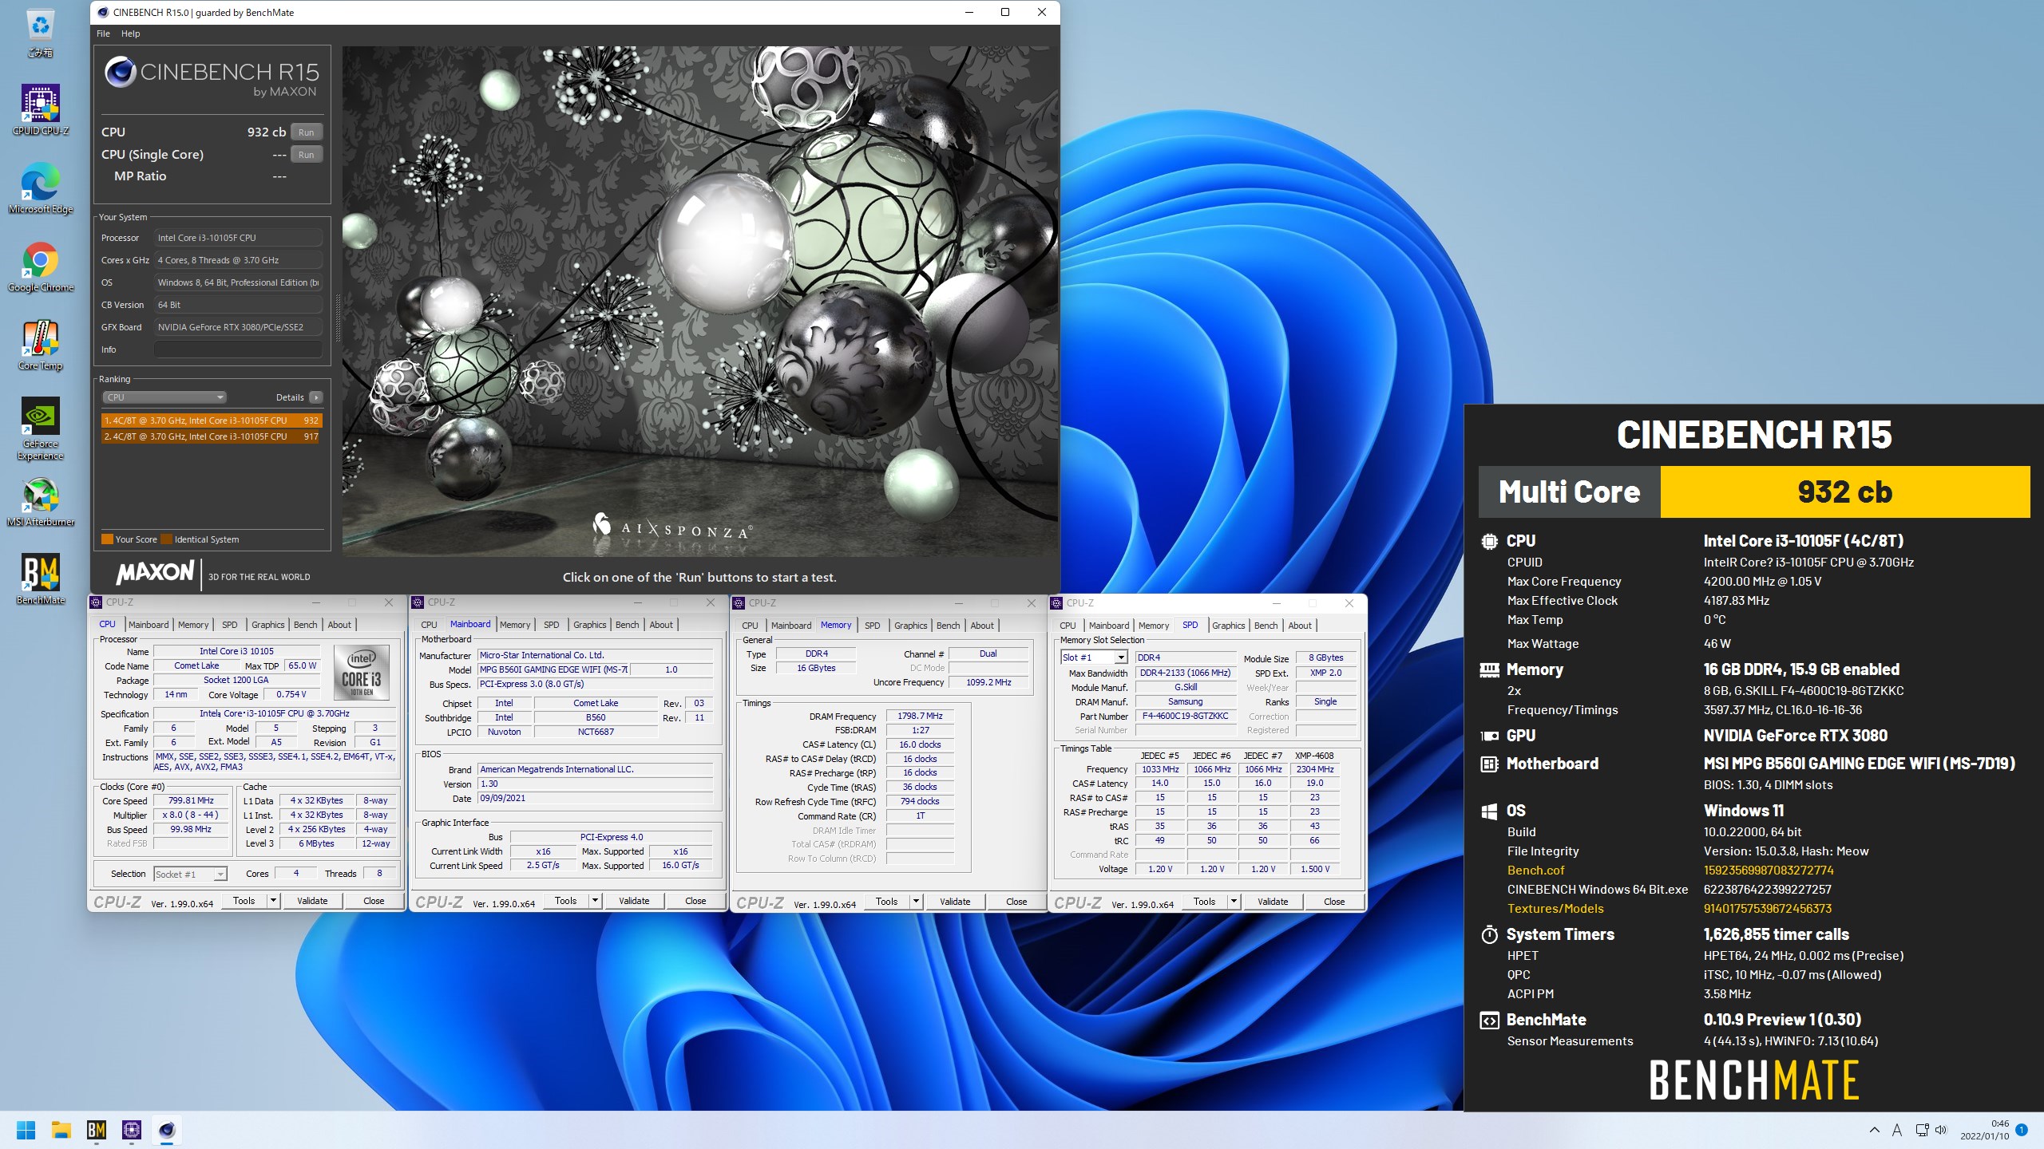Image resolution: width=2044 pixels, height=1149 pixels.
Task: Click the IME input mode indicator
Action: tap(1897, 1130)
